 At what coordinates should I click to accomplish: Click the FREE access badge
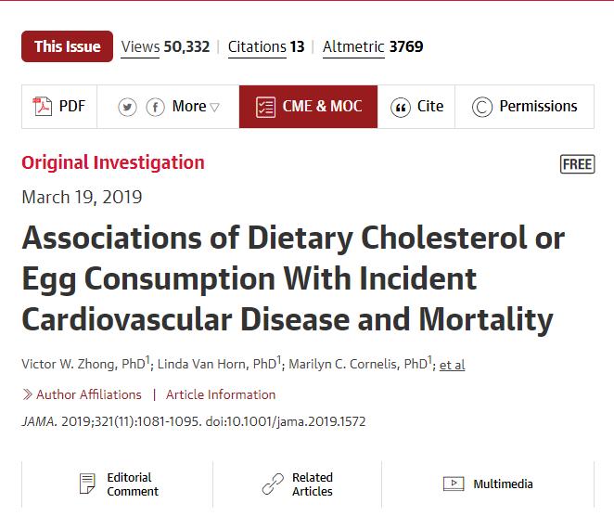pos(578,164)
